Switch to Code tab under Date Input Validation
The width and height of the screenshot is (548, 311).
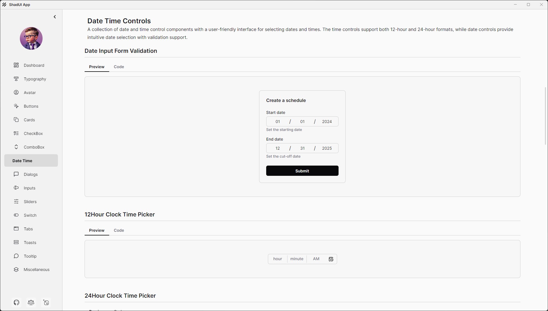pyautogui.click(x=119, y=67)
